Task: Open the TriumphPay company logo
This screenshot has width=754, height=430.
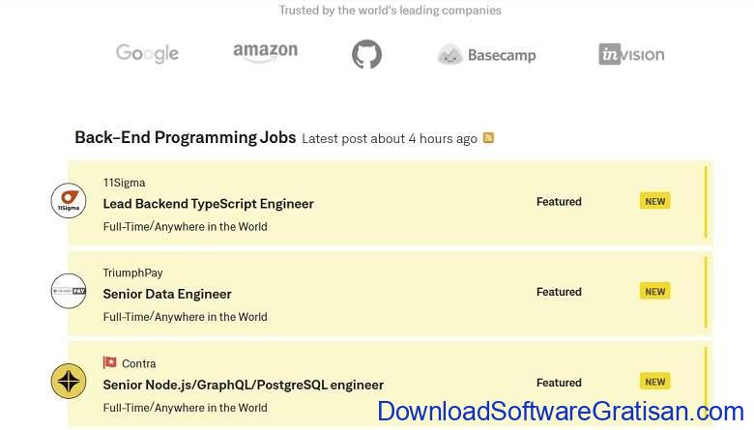Action: [69, 291]
